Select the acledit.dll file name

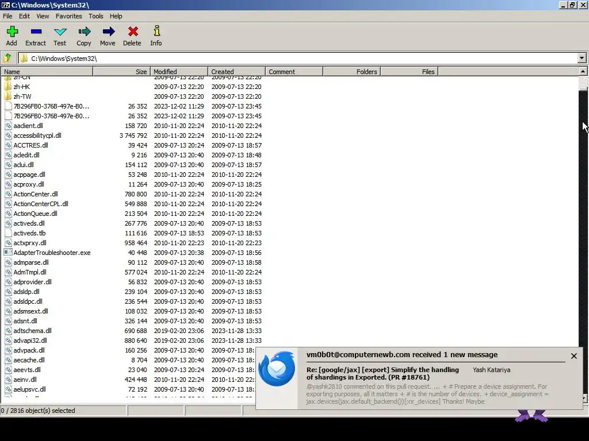[x=26, y=155]
